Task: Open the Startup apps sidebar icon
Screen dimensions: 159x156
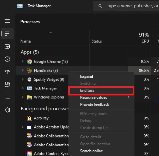Action: tap(7, 72)
